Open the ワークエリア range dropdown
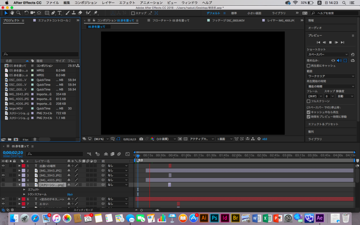The height and width of the screenshot is (225, 360). (330, 76)
